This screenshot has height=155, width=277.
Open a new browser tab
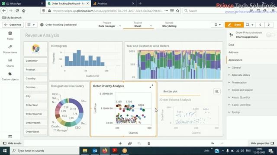(140, 3)
